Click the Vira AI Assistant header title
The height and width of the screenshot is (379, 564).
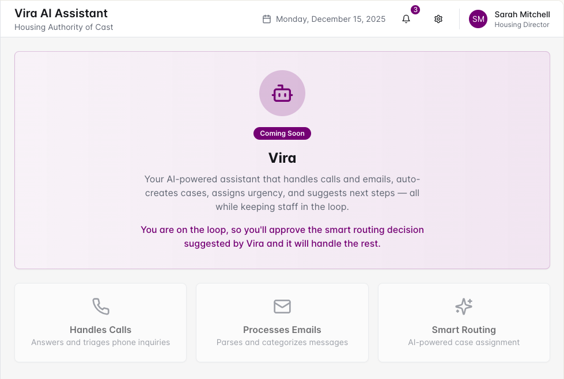tap(61, 13)
